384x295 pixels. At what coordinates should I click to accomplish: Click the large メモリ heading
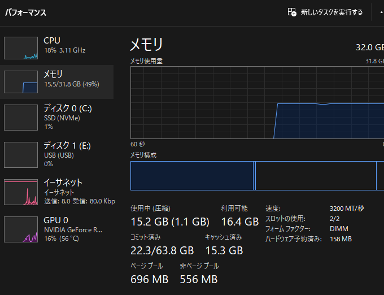pyautogui.click(x=147, y=44)
